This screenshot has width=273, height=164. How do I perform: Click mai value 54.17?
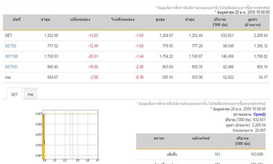pyautogui.click(x=263, y=77)
